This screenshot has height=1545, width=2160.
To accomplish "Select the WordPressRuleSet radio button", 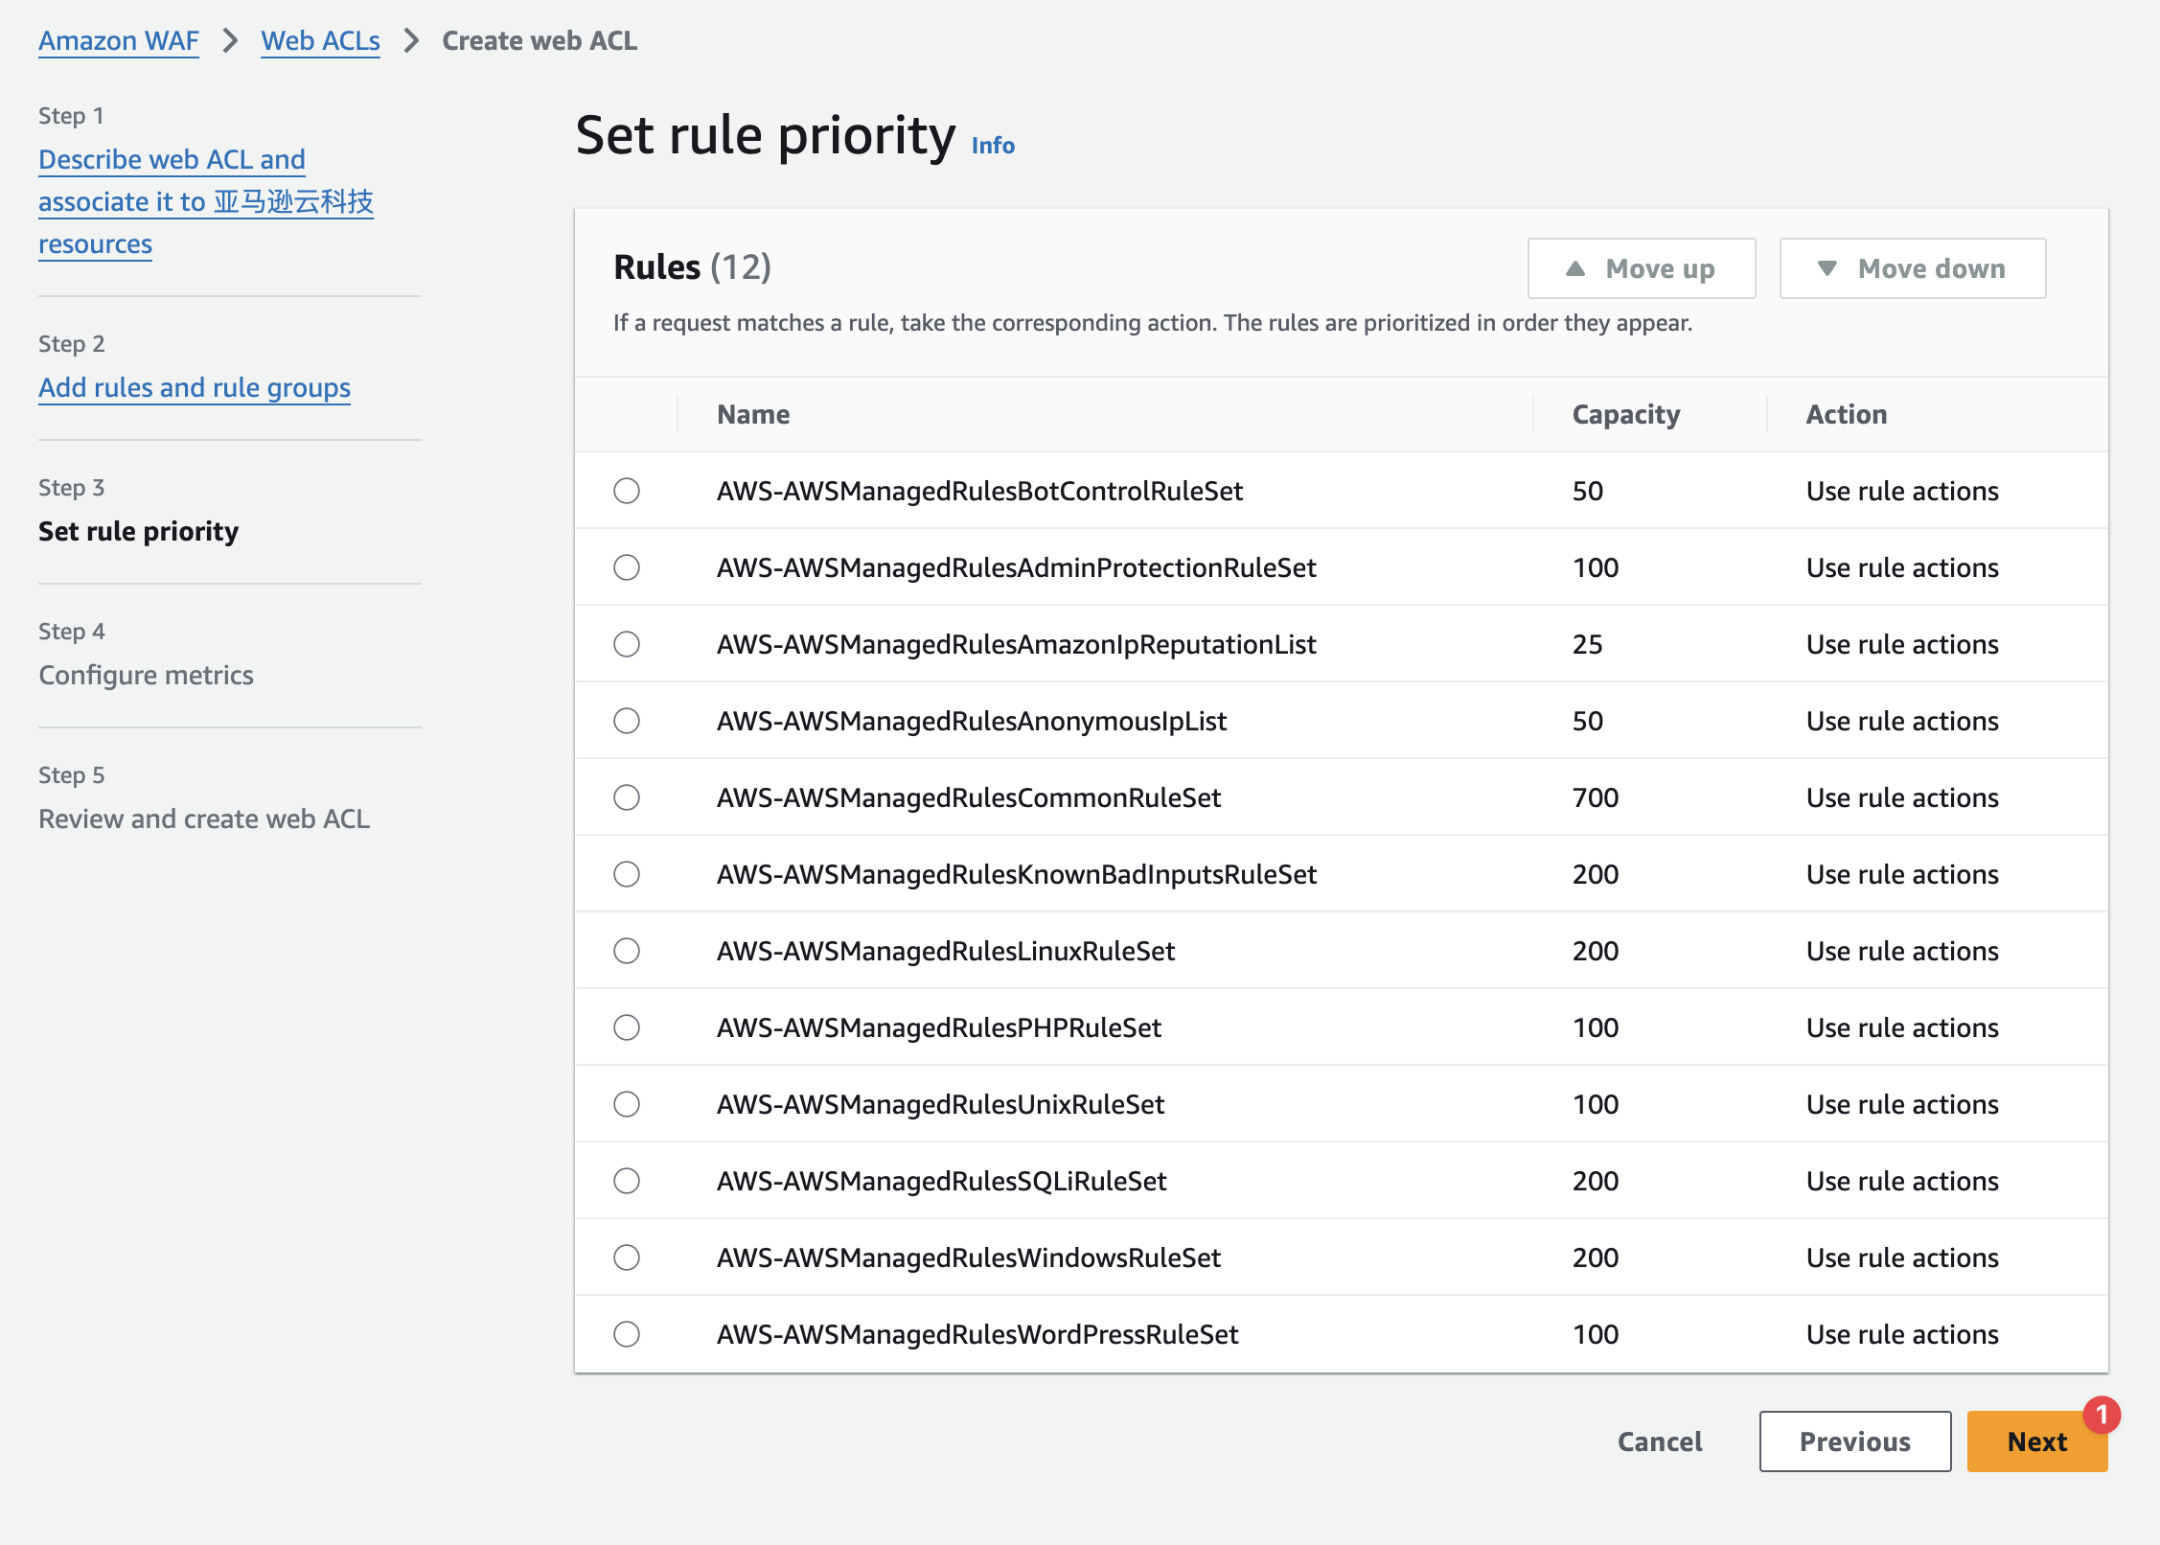I will [627, 1334].
